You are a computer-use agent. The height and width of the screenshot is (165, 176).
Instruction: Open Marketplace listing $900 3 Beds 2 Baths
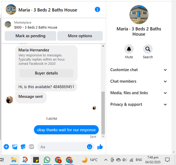point(36,27)
